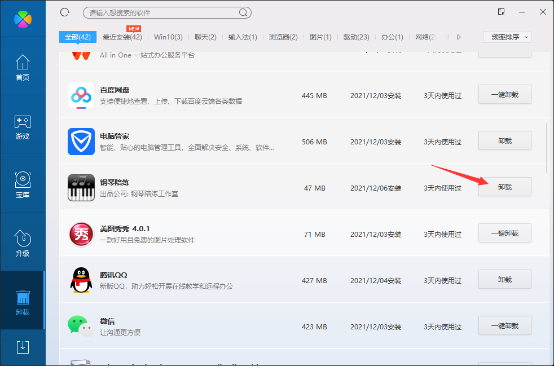Screen dimensions: 554x366
Task: Click the 2021/12/06安装 date
Action: tap(376, 188)
